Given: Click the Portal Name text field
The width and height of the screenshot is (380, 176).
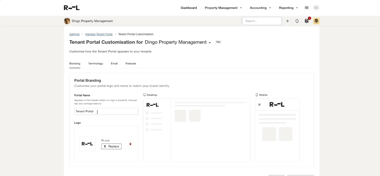Looking at the screenshot, I should (x=106, y=111).
